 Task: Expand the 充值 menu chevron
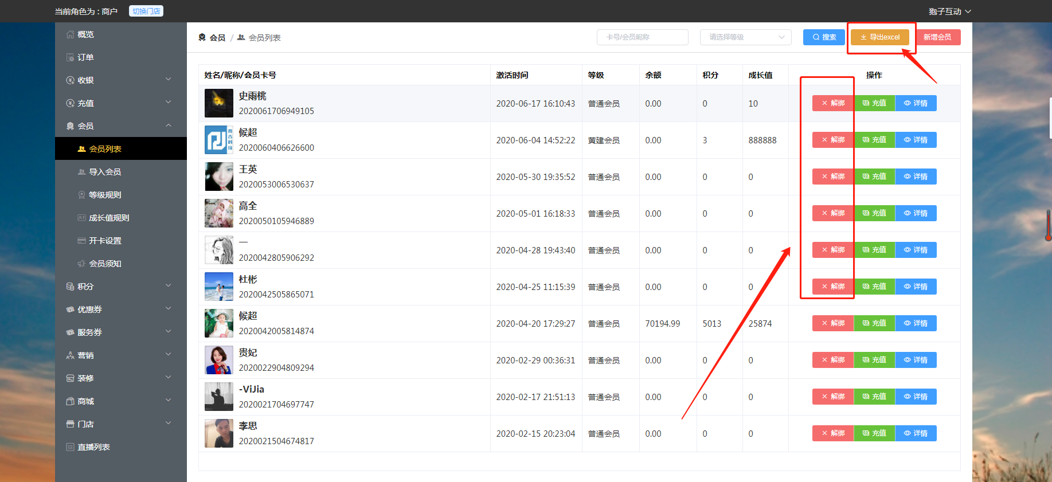(169, 102)
